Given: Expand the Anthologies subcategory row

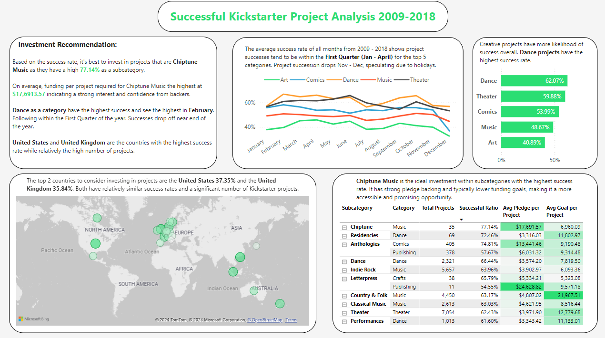Looking at the screenshot, I should click(344, 244).
